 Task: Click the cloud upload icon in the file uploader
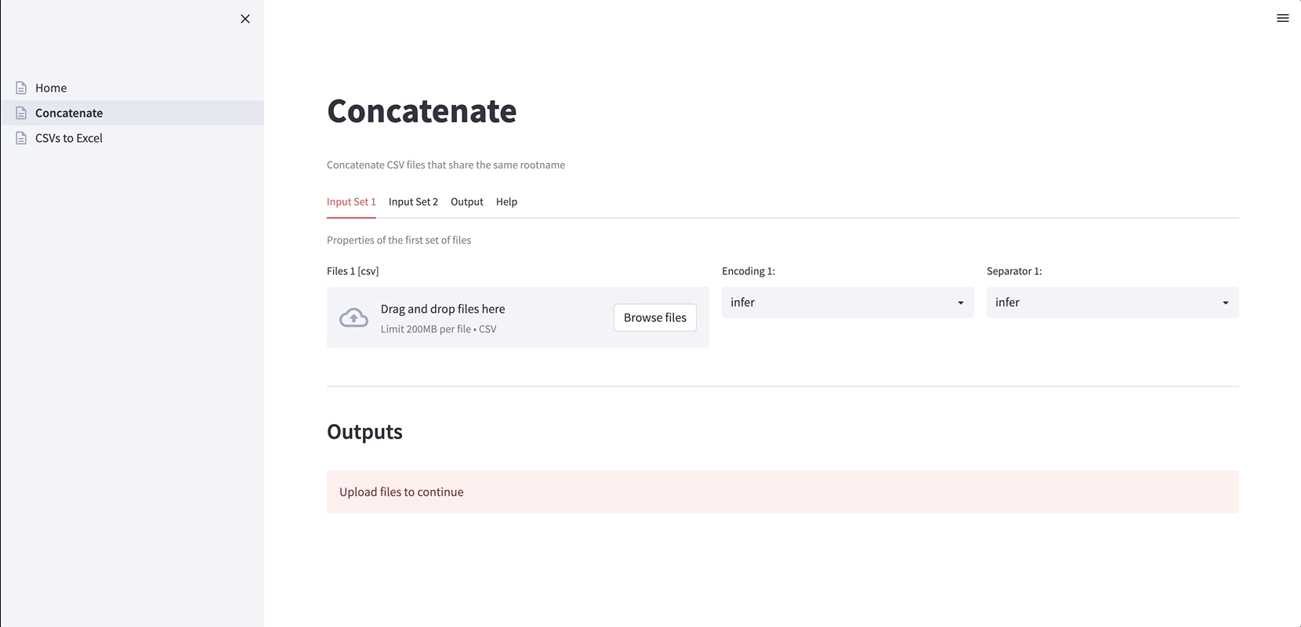tap(353, 317)
